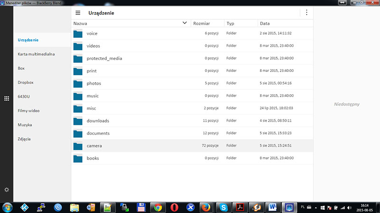Show hidden tray icons arrow
This screenshot has width=380, height=213.
pyautogui.click(x=316, y=208)
